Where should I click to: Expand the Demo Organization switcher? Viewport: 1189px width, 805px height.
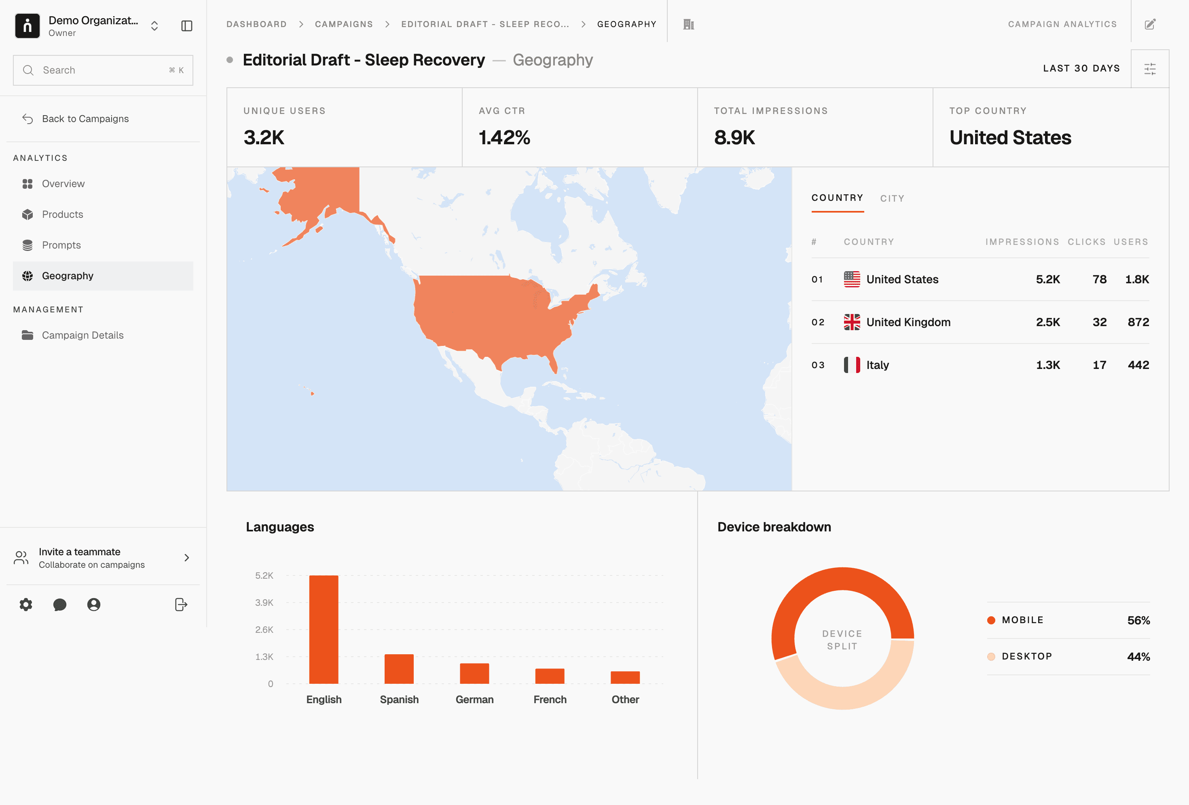[154, 25]
